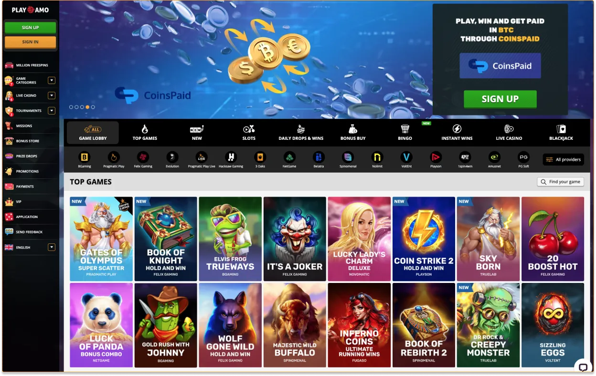Open the English language dropdown
The image size is (596, 376).
point(52,247)
